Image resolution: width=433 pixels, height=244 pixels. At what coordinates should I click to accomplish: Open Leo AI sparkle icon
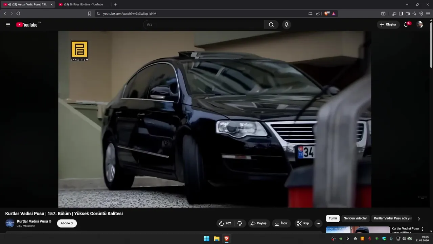(x=414, y=14)
